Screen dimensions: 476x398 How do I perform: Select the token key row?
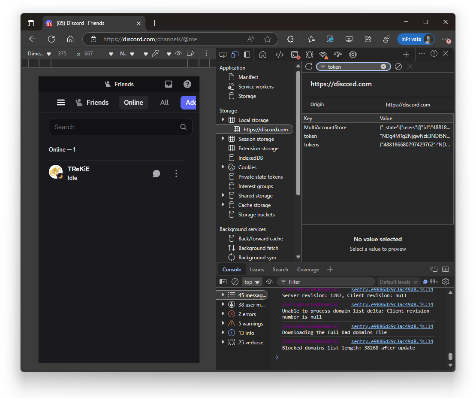378,136
